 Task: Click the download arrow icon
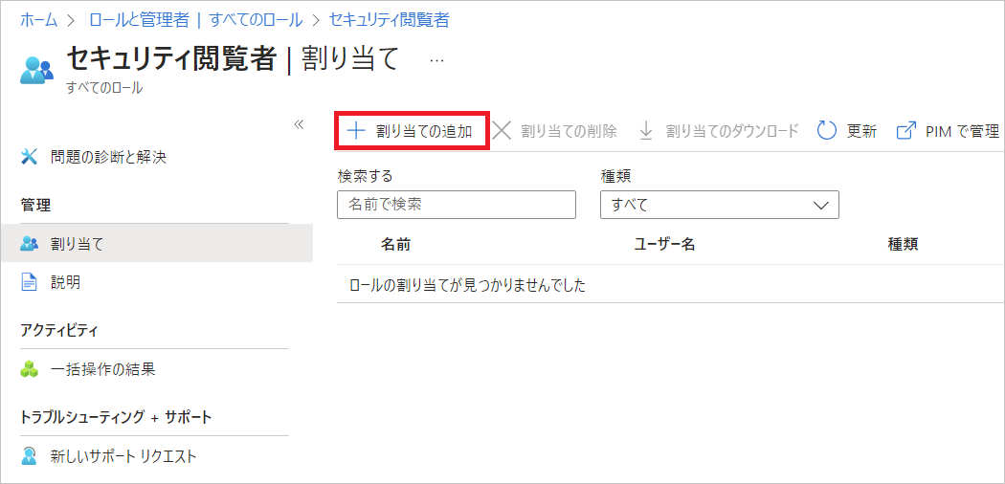[646, 131]
